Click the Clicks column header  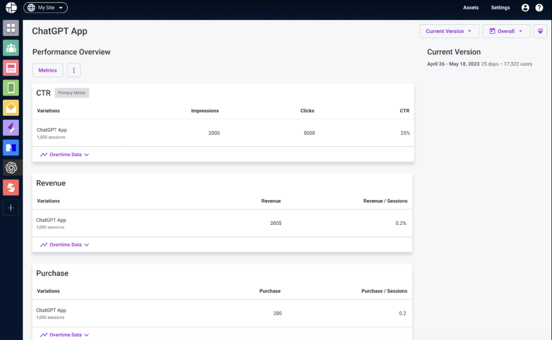tap(307, 110)
